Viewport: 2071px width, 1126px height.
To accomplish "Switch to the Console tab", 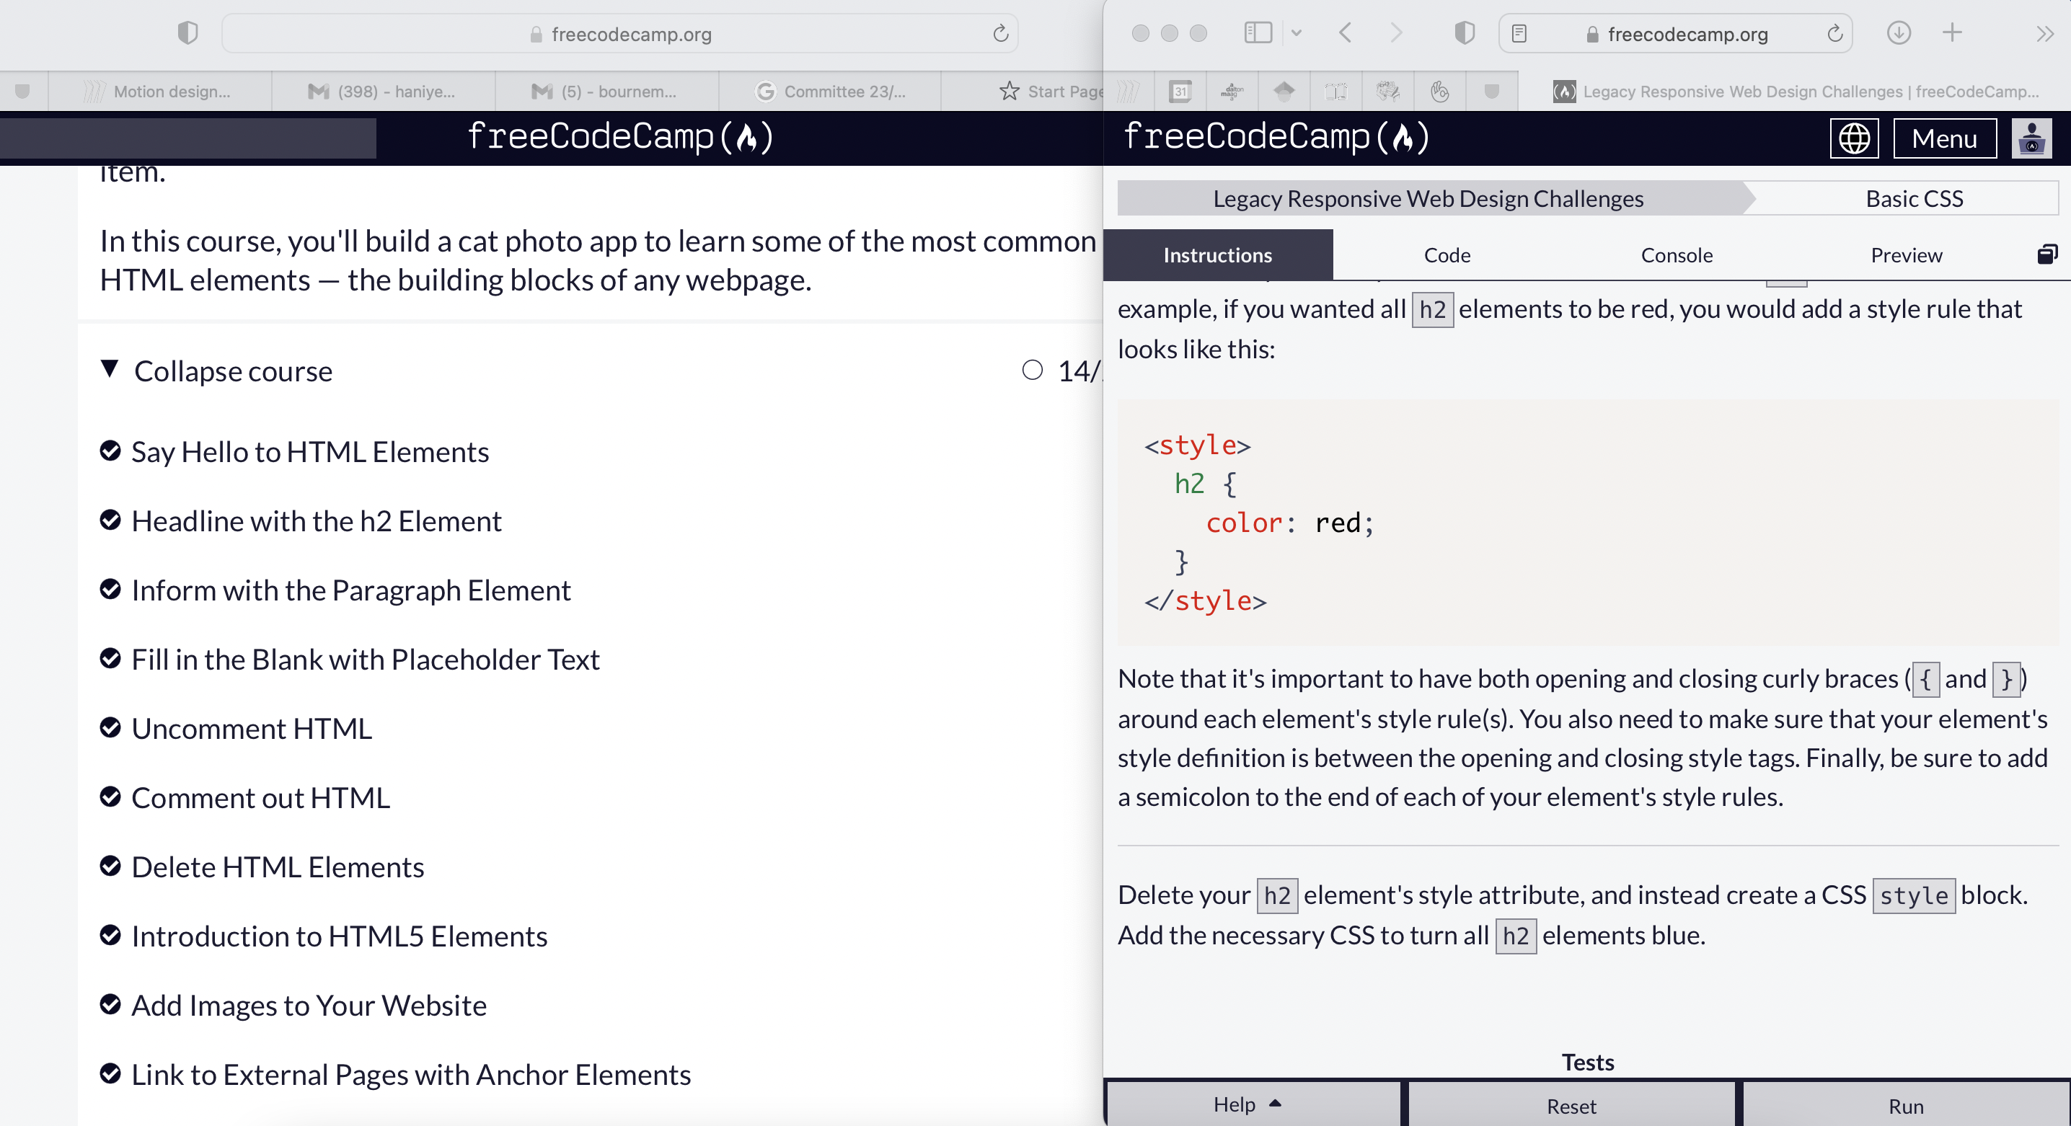I will point(1677,254).
